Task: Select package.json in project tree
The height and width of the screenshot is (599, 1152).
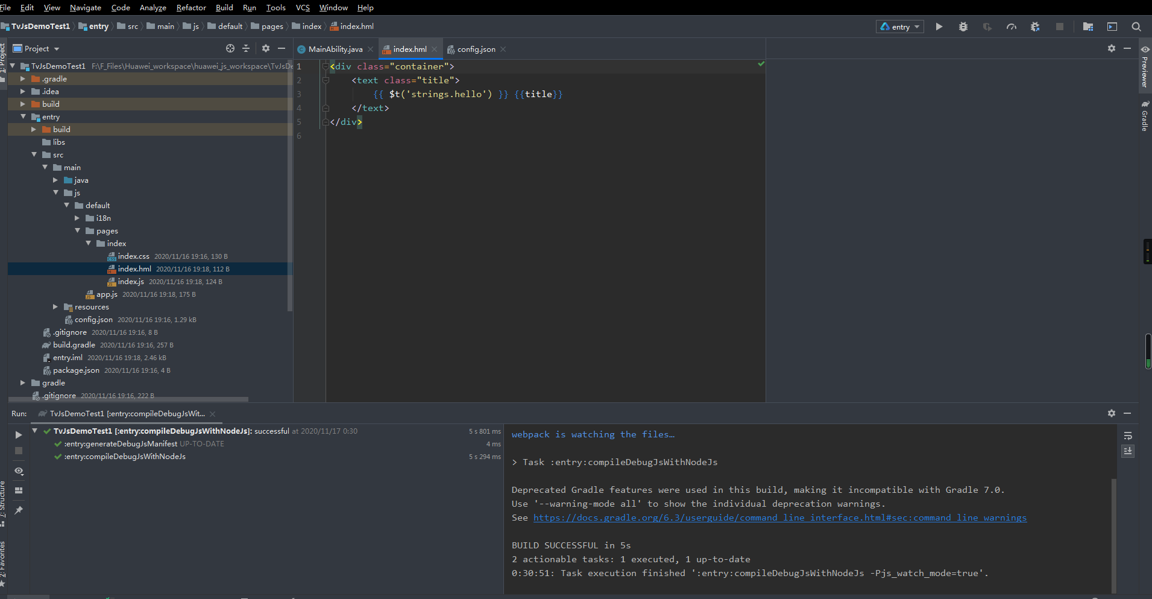Action: click(x=76, y=370)
